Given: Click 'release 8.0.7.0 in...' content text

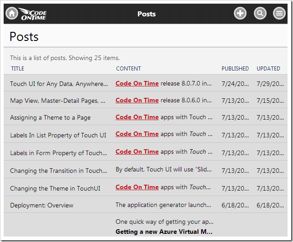Looking at the screenshot, I should click(186, 84).
